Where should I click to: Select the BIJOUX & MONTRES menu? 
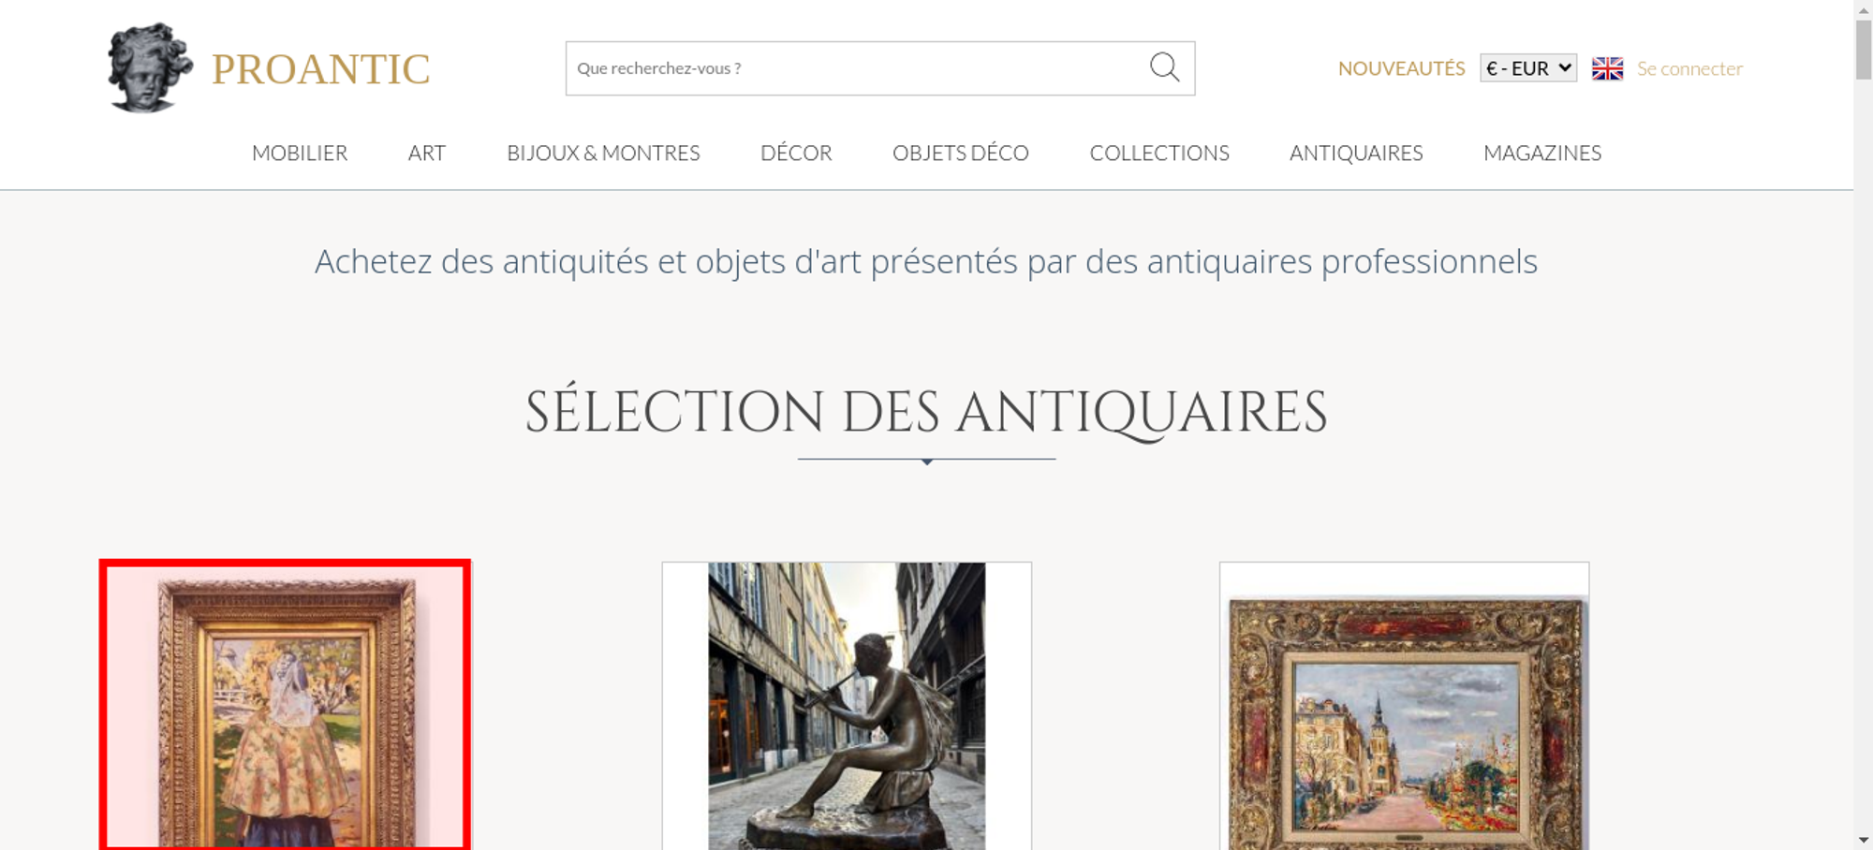click(x=603, y=153)
